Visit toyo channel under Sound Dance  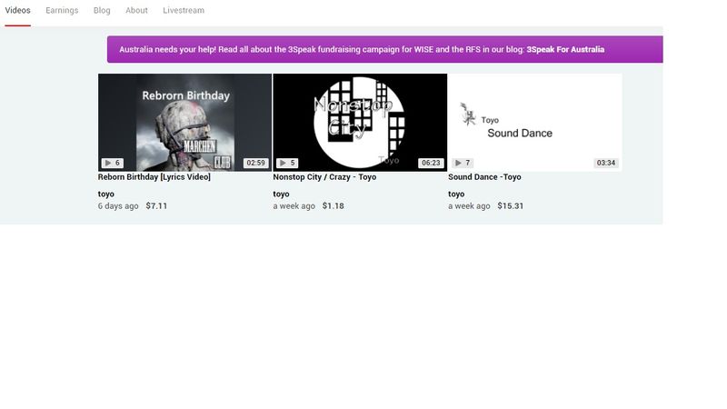coord(456,195)
